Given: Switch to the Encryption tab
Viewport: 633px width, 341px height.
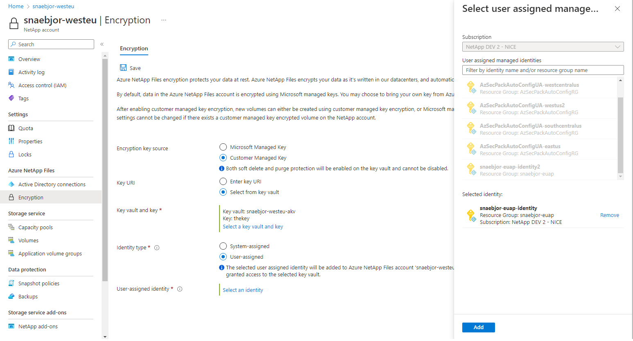Looking at the screenshot, I should tap(134, 48).
